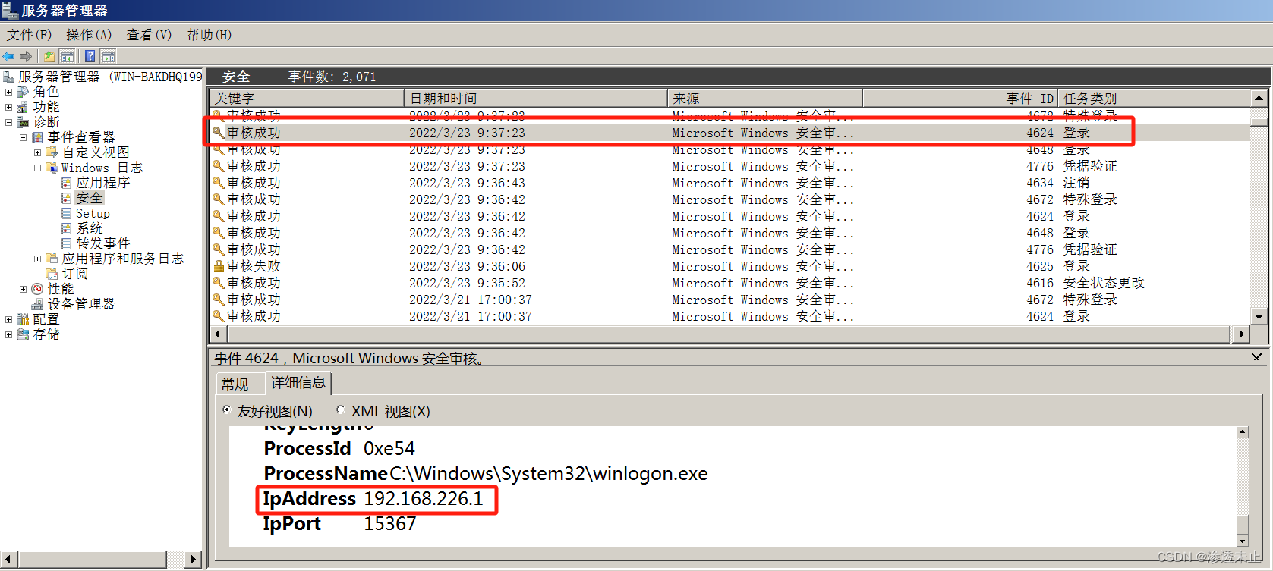Select the XML 视图(X) radio button
Image resolution: width=1273 pixels, height=571 pixels.
341,410
